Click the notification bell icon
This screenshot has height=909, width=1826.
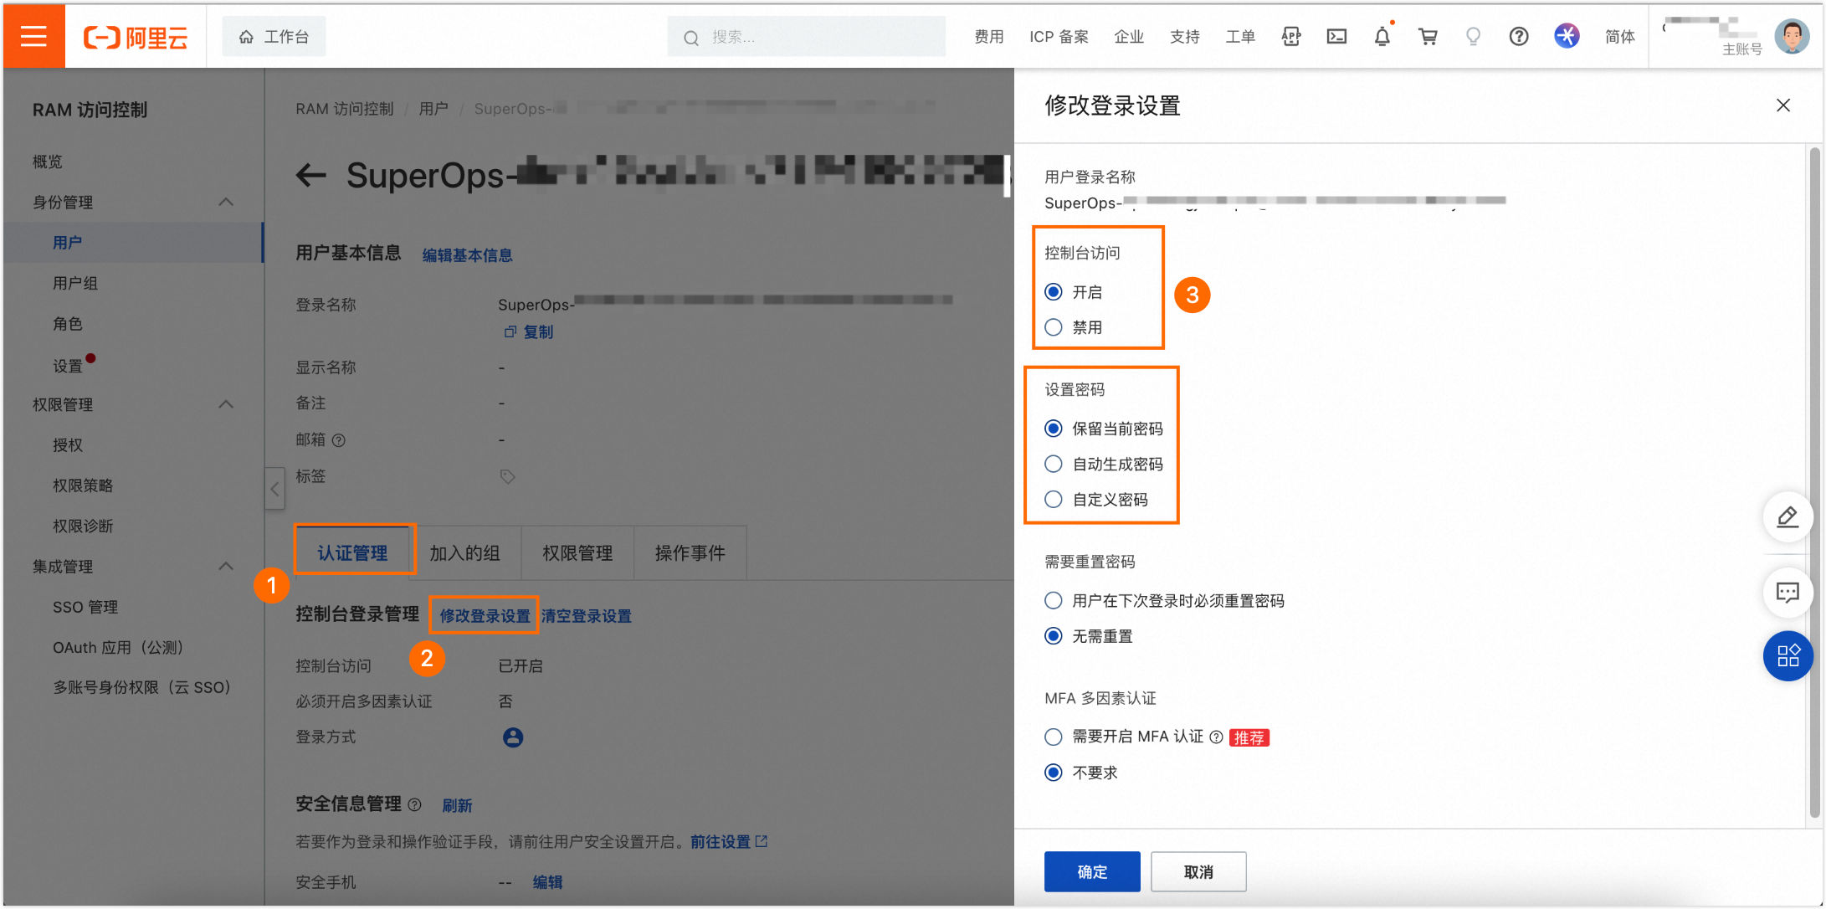[1382, 37]
